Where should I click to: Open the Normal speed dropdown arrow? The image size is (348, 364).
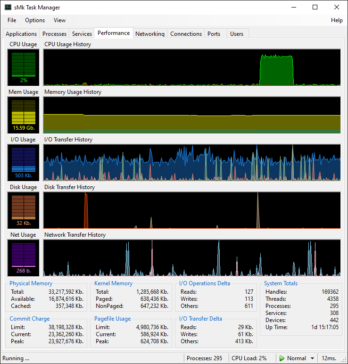tap(313, 358)
